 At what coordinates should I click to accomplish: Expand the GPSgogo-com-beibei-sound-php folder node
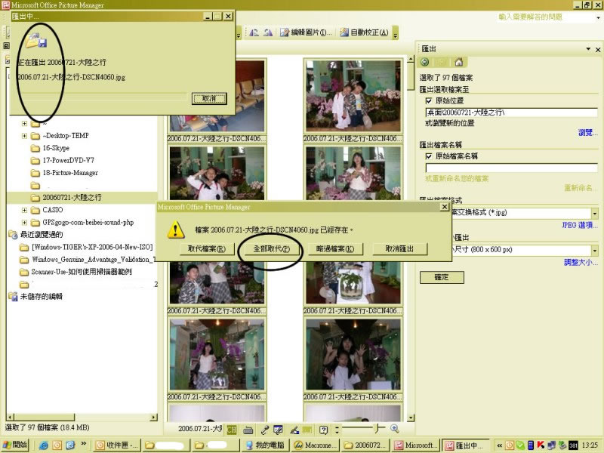tap(24, 223)
